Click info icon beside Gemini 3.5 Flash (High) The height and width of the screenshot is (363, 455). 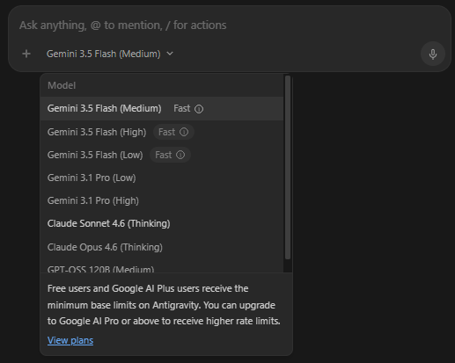coord(184,132)
